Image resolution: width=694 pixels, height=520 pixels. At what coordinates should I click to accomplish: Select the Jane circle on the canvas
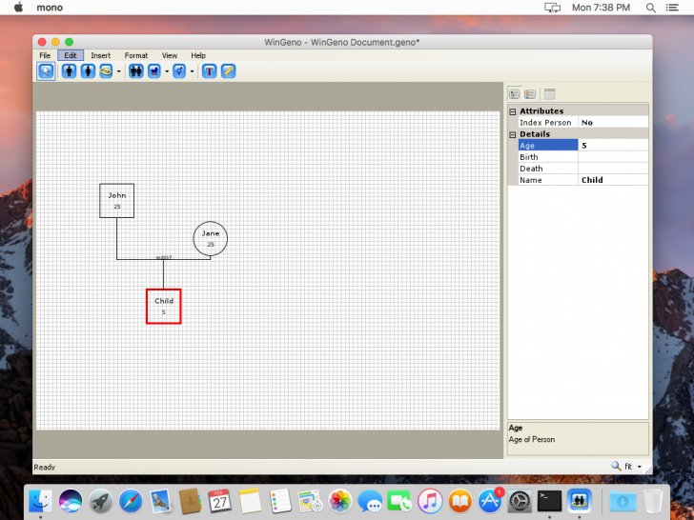click(211, 238)
